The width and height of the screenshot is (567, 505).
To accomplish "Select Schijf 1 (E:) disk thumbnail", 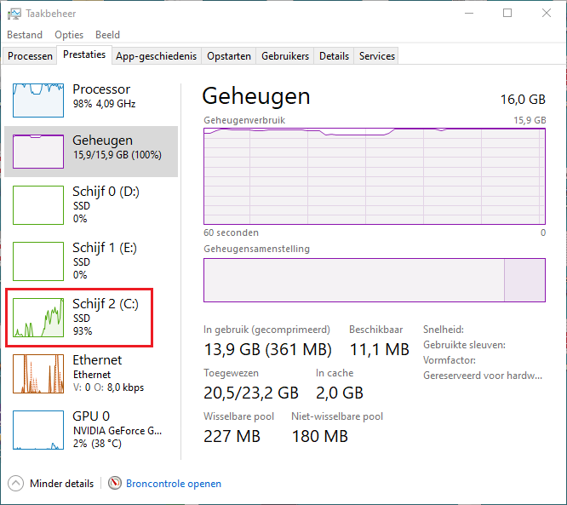I will click(38, 262).
